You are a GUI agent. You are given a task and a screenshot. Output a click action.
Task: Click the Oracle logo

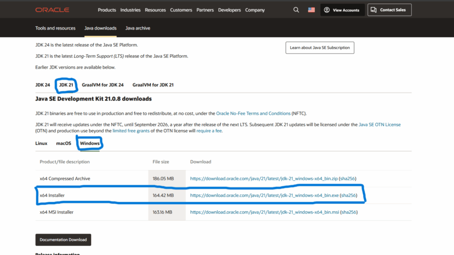[x=52, y=10]
